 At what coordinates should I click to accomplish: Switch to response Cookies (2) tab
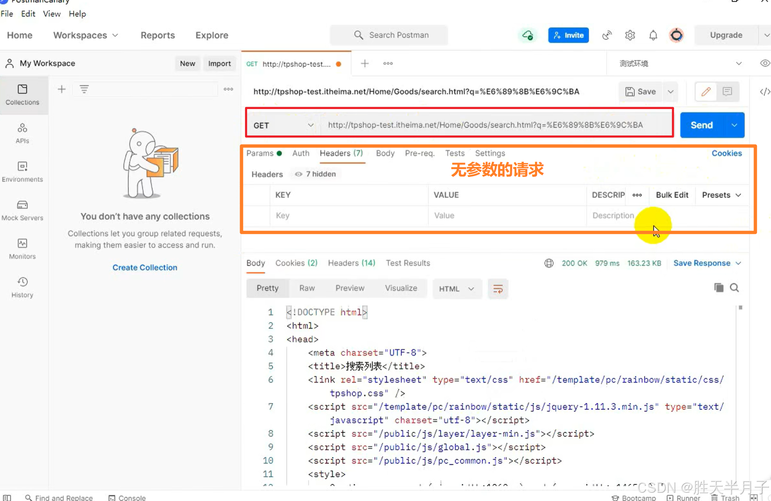click(296, 263)
